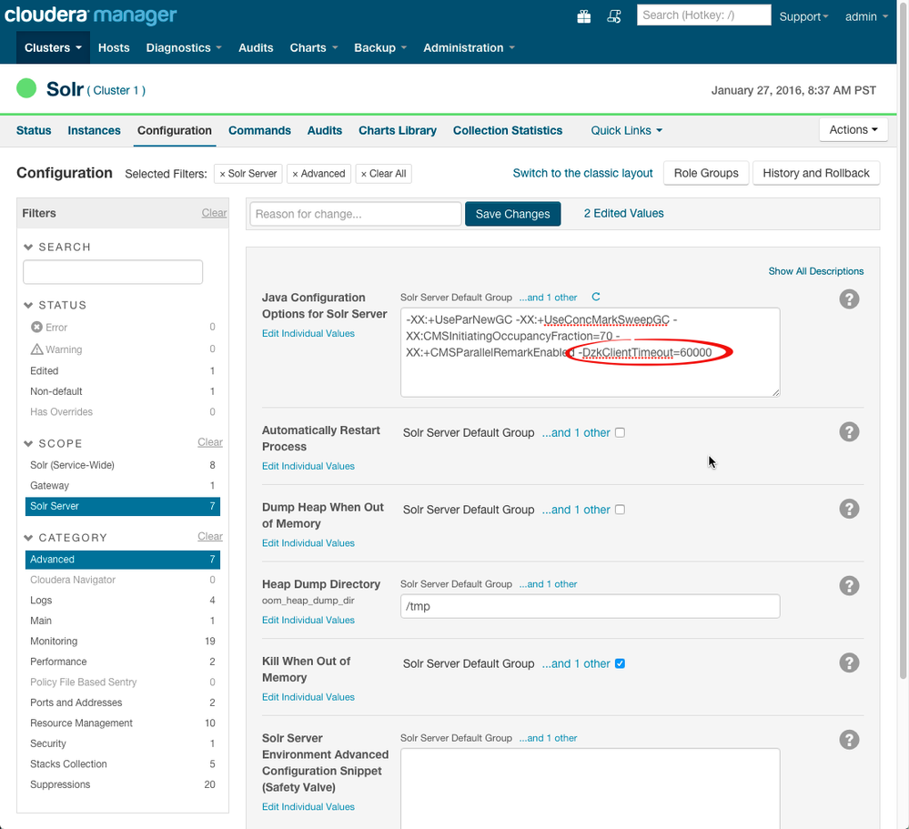Click the Clear All filters chip
Image resolution: width=909 pixels, height=829 pixels.
click(383, 173)
